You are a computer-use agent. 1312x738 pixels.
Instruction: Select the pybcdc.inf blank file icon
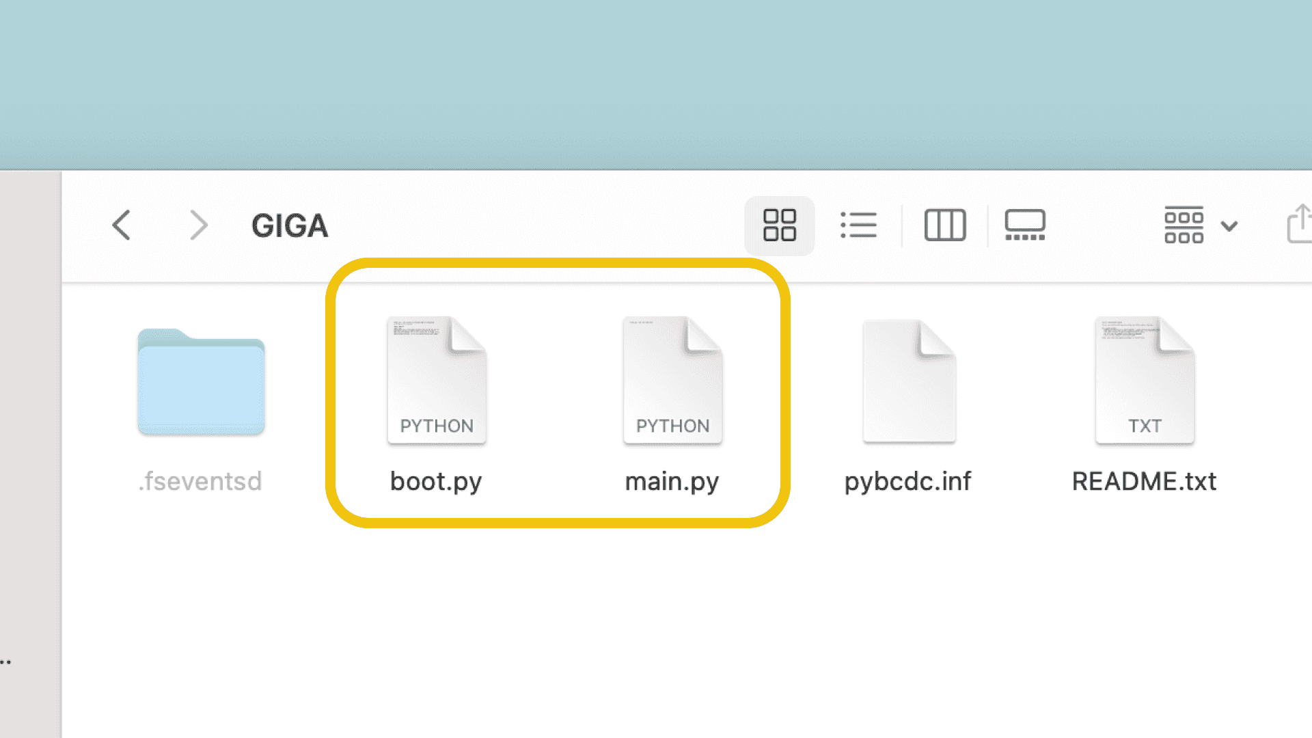pyautogui.click(x=908, y=381)
